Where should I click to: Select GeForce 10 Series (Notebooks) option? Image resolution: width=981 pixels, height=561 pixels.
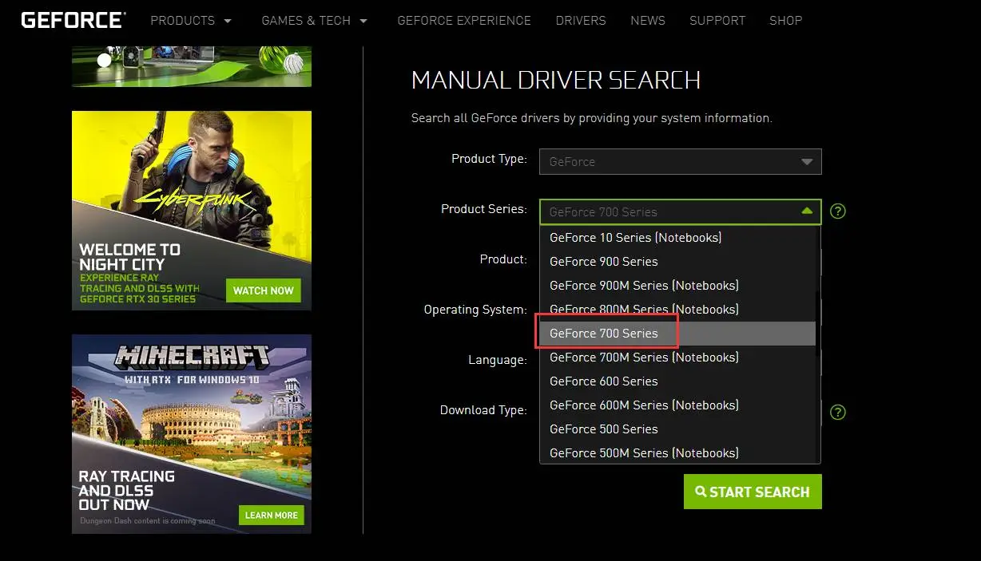pyautogui.click(x=677, y=237)
